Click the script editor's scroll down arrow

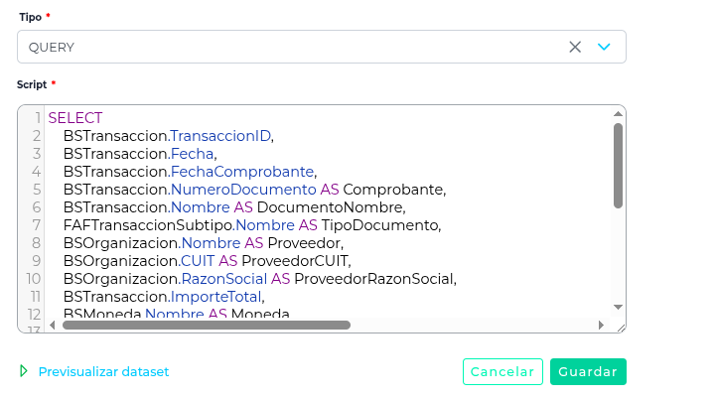click(618, 307)
